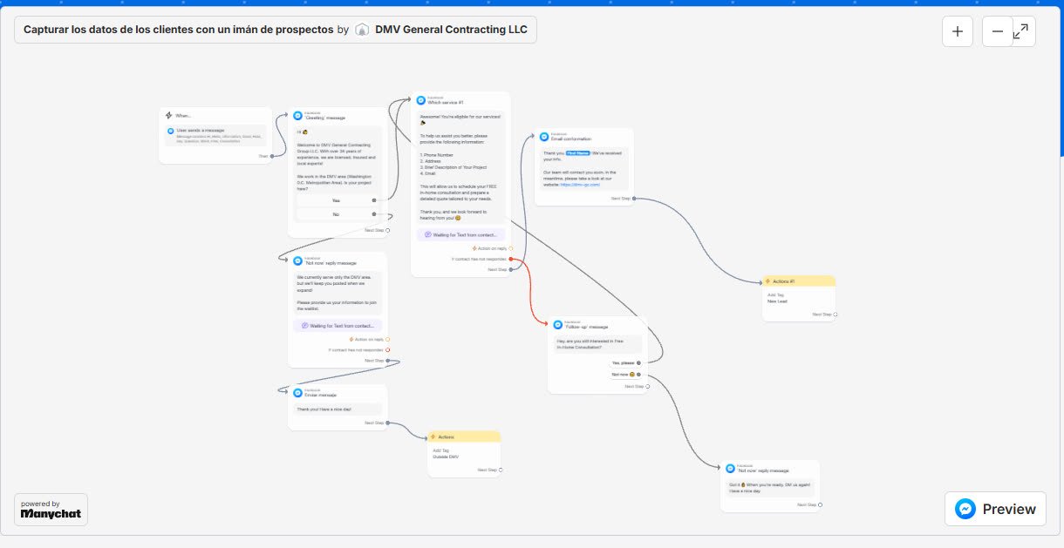Select the 'Outside DMV' tag text
This screenshot has width=1064, height=548.
click(445, 457)
